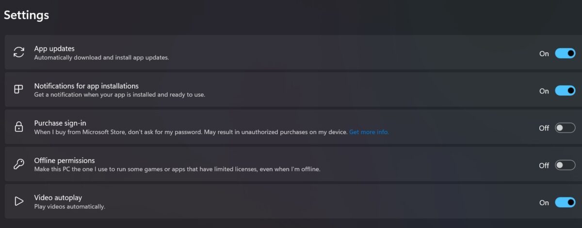
Task: Click the Notifications for app installations title
Action: (x=86, y=86)
